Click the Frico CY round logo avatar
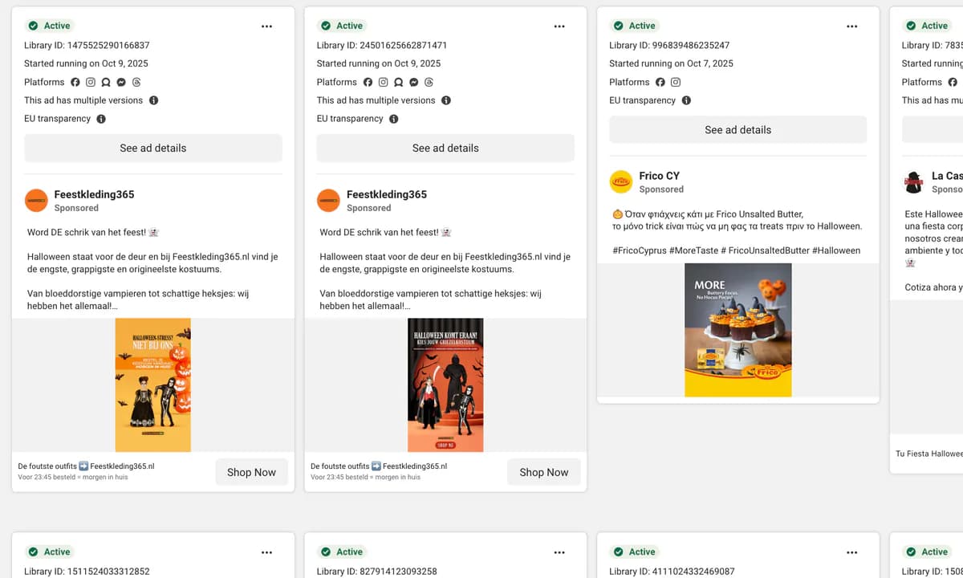 pyautogui.click(x=621, y=182)
